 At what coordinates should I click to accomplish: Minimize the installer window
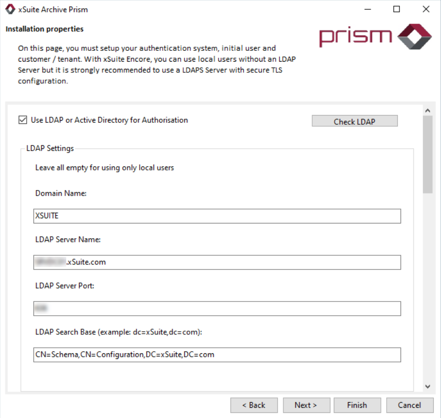(368, 9)
